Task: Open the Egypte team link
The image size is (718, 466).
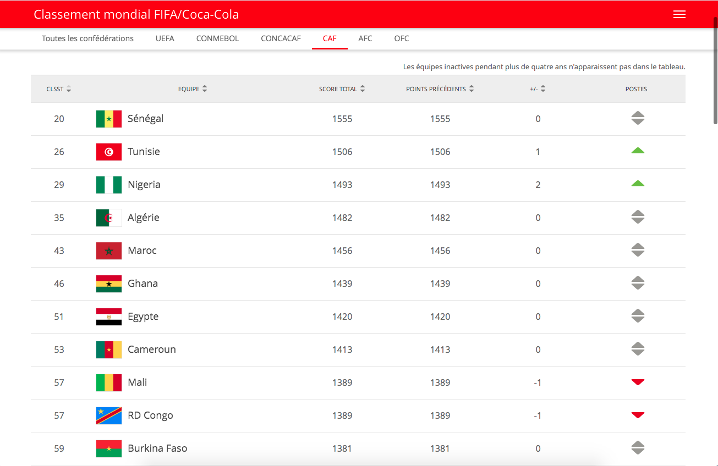Action: pyautogui.click(x=143, y=317)
